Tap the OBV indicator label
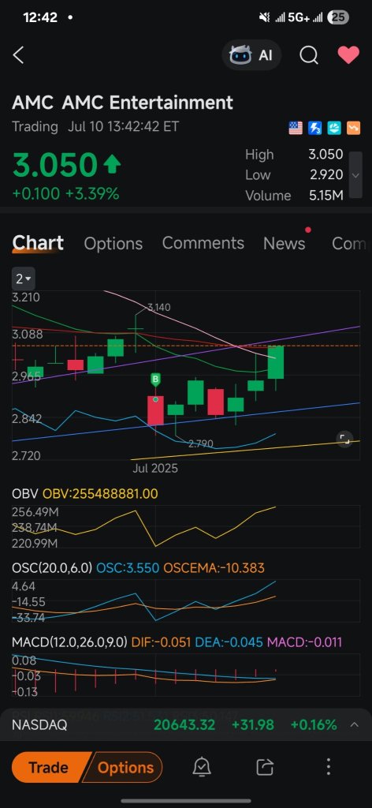372x808 pixels. [x=24, y=494]
